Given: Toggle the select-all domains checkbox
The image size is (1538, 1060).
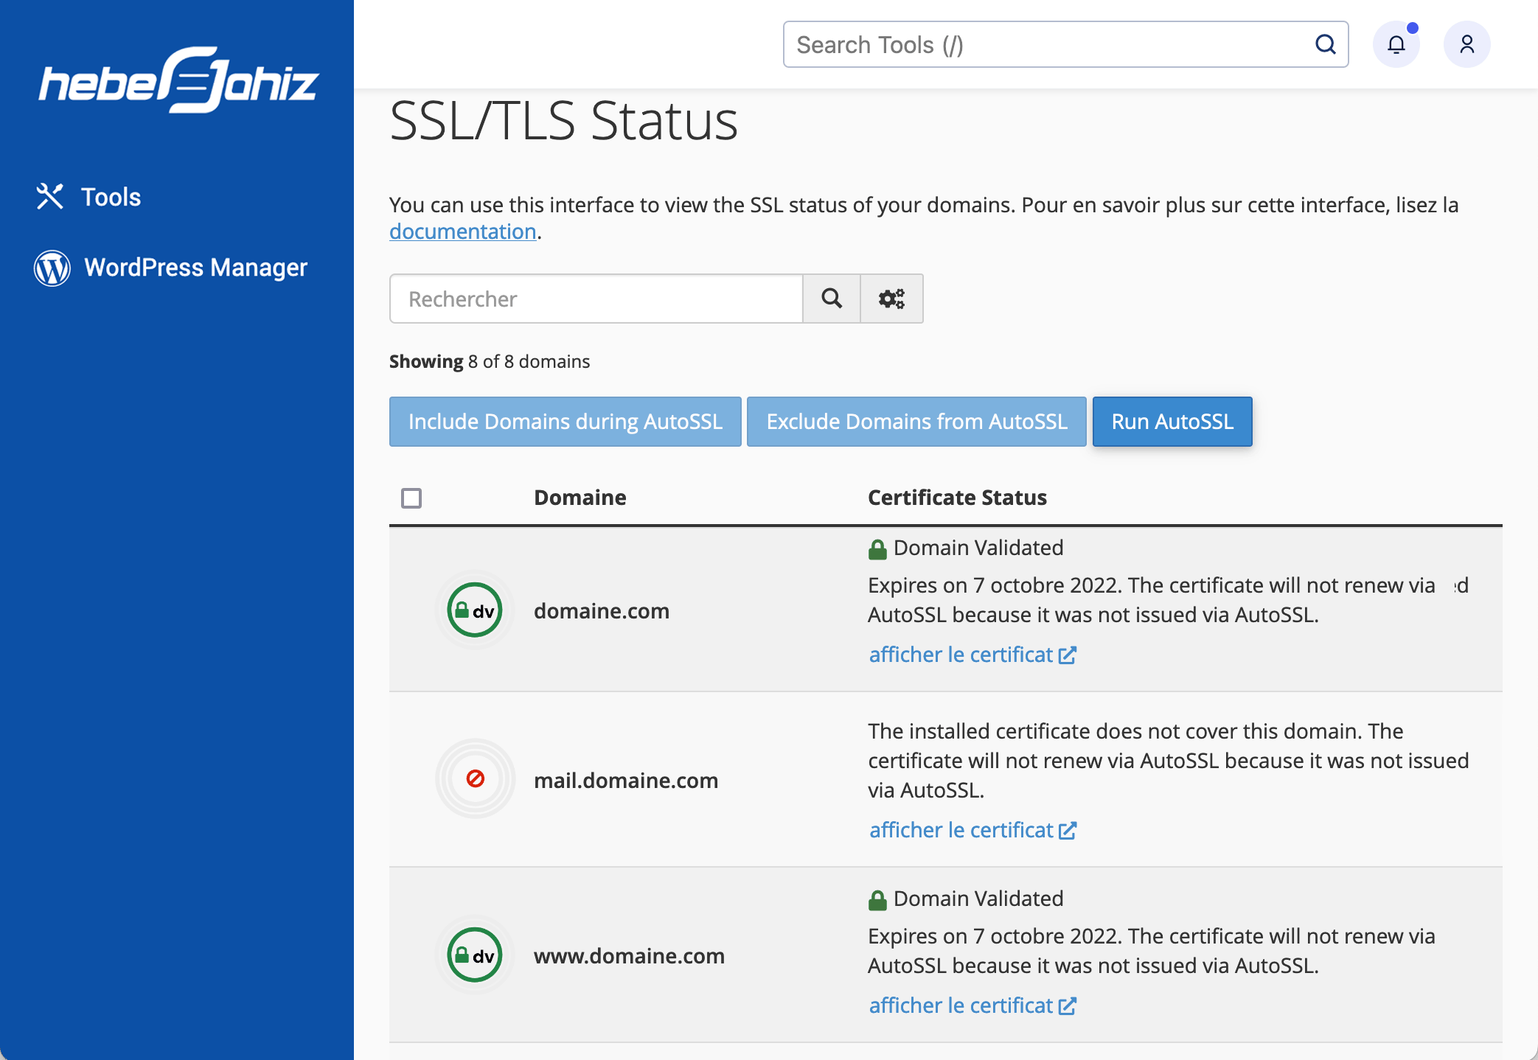Looking at the screenshot, I should 412,498.
